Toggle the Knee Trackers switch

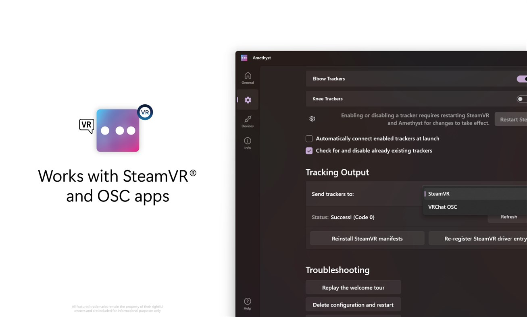(522, 99)
